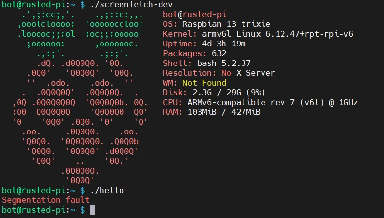The height and width of the screenshot is (218, 384).
Task: Click the OS value Raspbian 13 trixie
Action: (226, 24)
